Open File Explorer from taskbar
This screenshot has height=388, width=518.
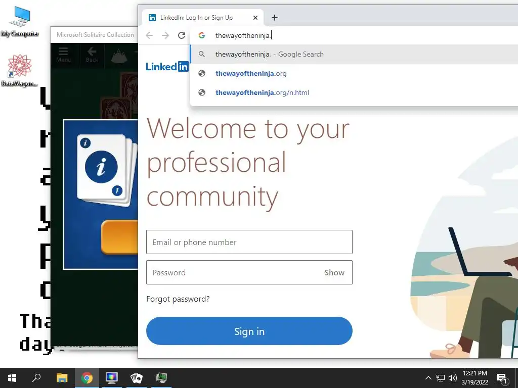[x=62, y=378]
